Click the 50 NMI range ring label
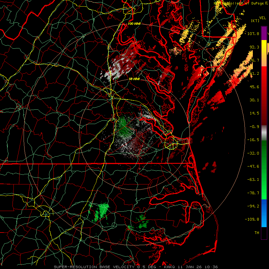 (x=134, y=79)
